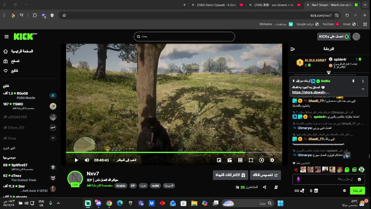Click the redM tag chip
The width and height of the screenshot is (371, 209).
(x=155, y=186)
